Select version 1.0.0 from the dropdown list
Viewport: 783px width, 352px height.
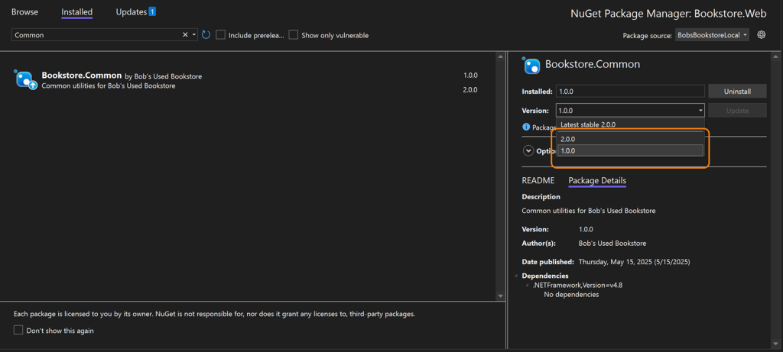(x=630, y=150)
